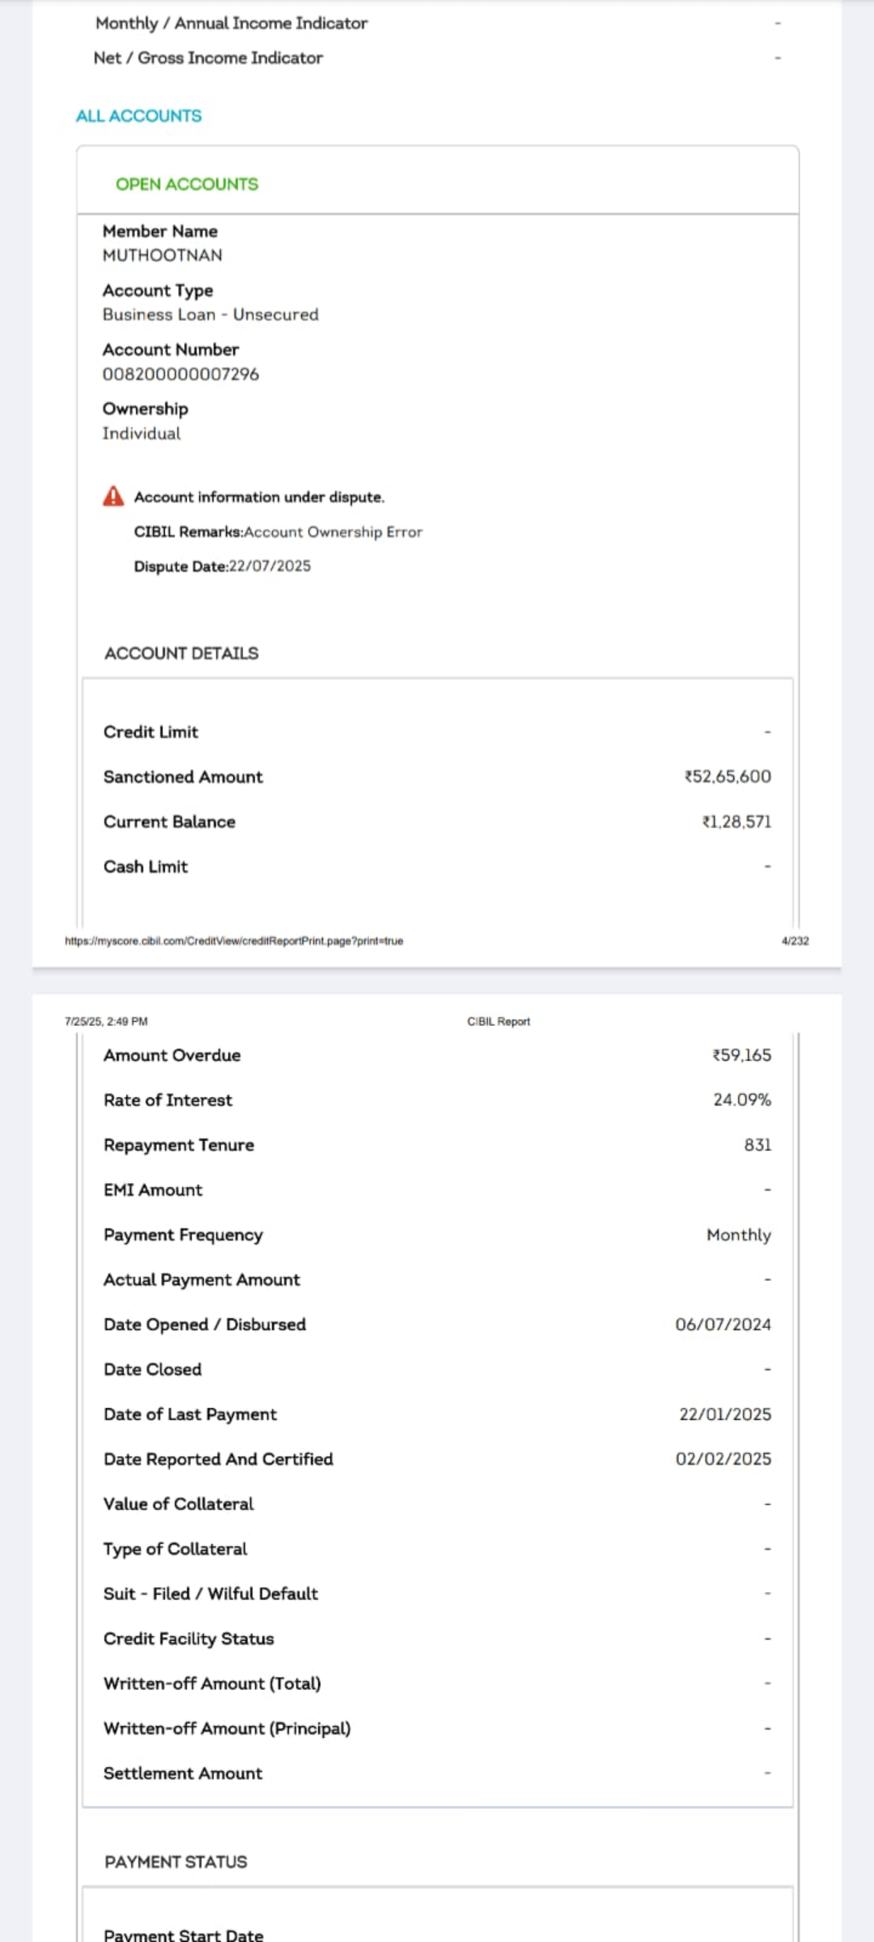The height and width of the screenshot is (1942, 874).
Task: Click the CIBIL Report page header title
Action: click(x=499, y=1021)
